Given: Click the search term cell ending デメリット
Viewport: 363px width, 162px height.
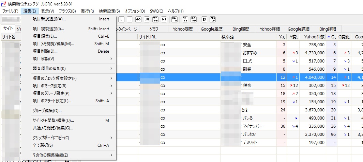Looking at the screenshot, I should click(248, 142).
